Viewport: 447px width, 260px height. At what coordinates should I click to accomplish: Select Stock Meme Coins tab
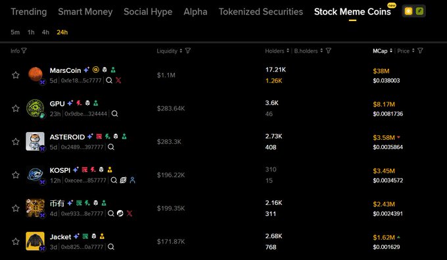pos(352,12)
